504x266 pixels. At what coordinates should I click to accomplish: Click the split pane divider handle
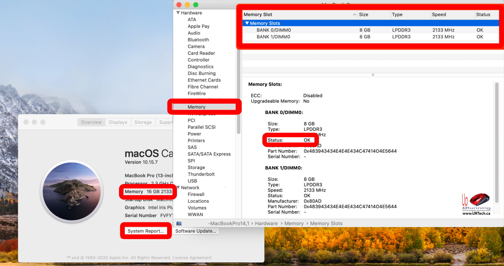pos(373,75)
